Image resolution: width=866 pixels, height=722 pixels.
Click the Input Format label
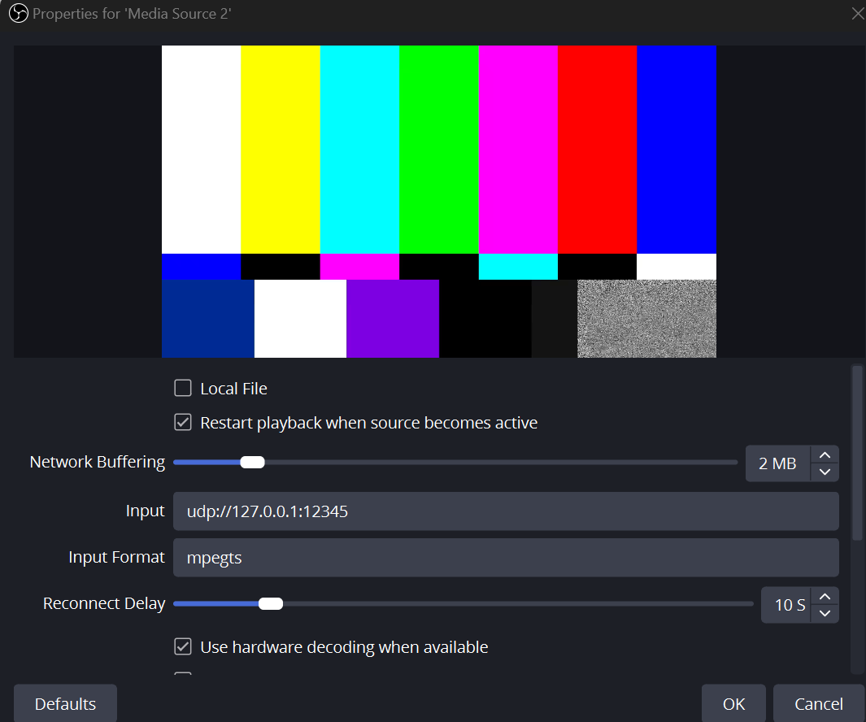pos(116,557)
